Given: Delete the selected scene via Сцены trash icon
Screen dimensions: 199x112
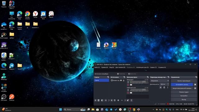Looking at the screenshot, I should click(x=99, y=100).
